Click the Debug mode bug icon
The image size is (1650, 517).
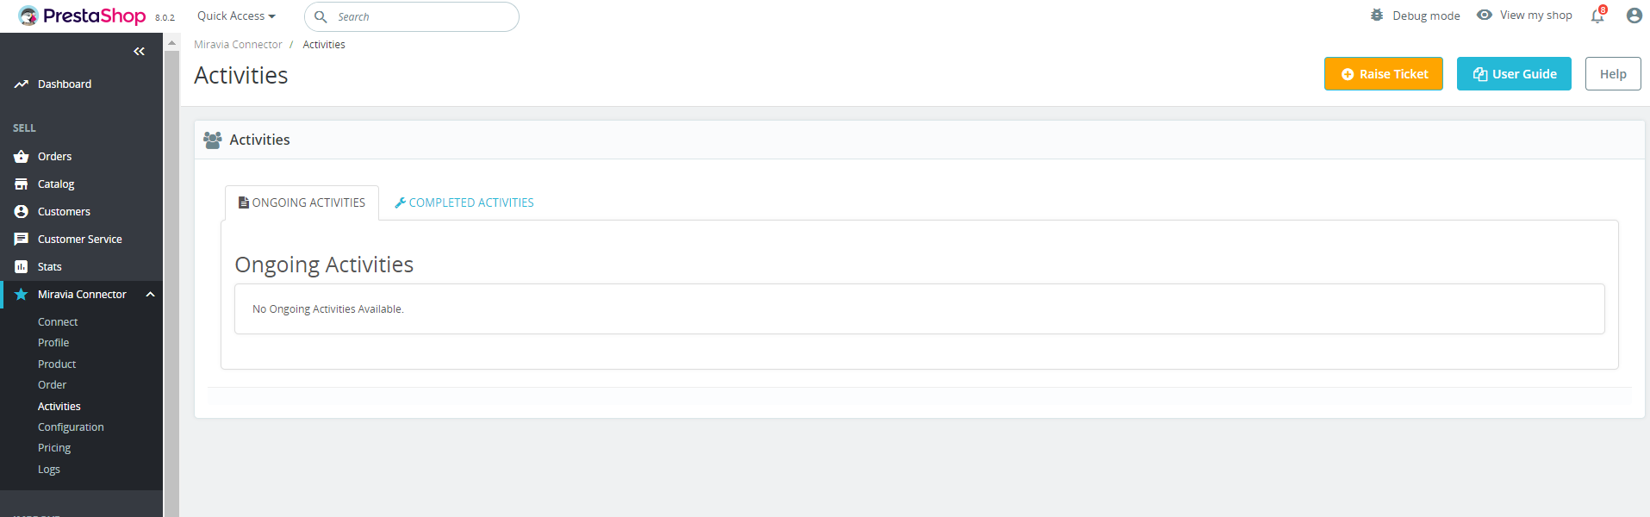[x=1377, y=16]
